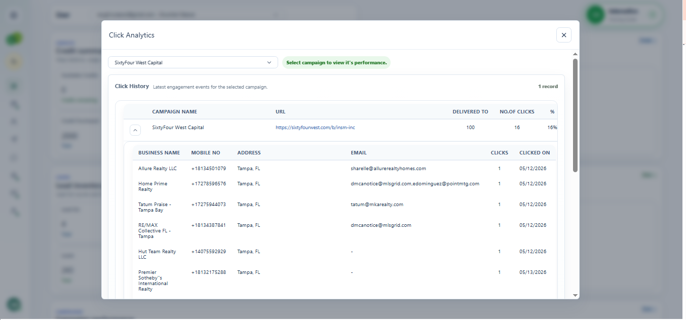
Task: Click the CAMPAIGN NAME column header
Action: pos(175,112)
